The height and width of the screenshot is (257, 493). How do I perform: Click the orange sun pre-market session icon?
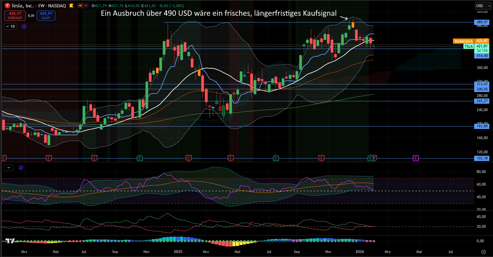(80, 6)
